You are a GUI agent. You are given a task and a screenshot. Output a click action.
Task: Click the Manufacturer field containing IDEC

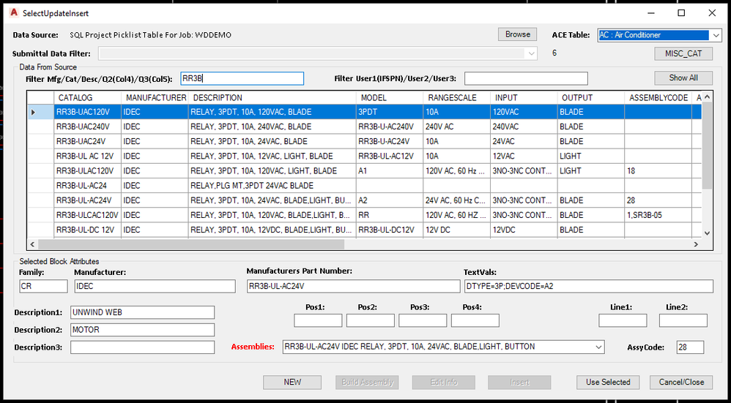[155, 286]
